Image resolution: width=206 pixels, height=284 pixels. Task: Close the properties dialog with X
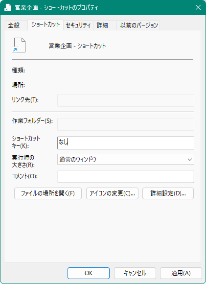198,7
